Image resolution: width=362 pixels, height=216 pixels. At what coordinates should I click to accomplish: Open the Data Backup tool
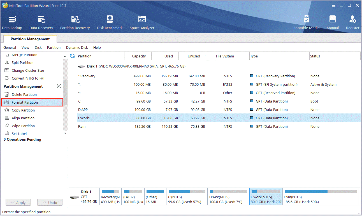point(12,23)
